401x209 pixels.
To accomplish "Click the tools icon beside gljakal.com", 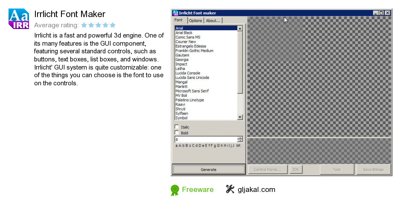I will pyautogui.click(x=230, y=189).
